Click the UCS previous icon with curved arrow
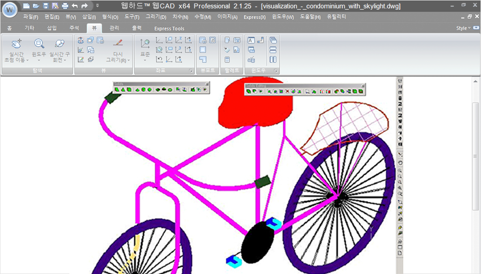481x274 pixels. (x=159, y=59)
